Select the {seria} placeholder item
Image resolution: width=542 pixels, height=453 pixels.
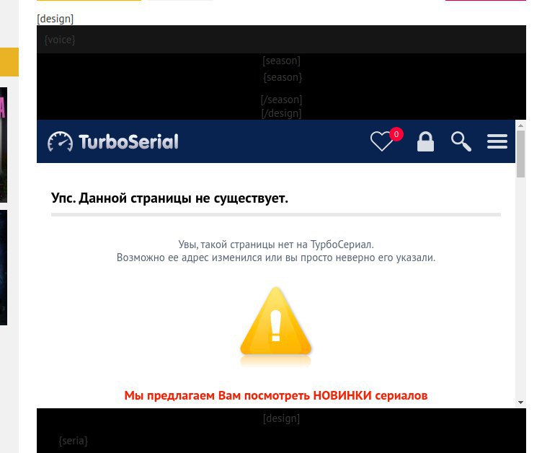click(x=74, y=441)
